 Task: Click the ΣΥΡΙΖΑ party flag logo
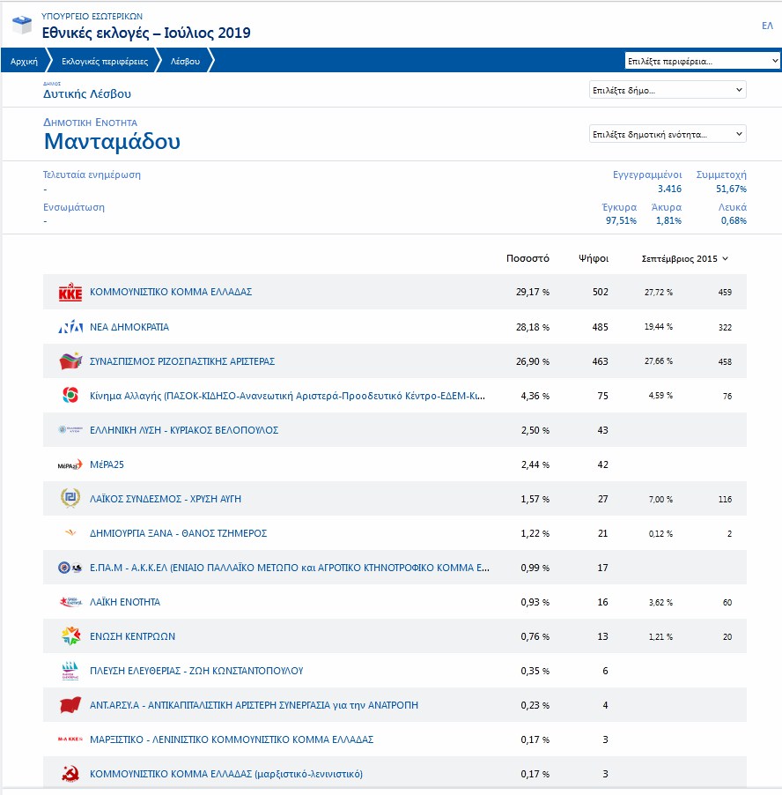pos(70,361)
